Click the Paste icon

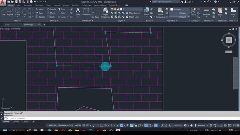click(220, 12)
